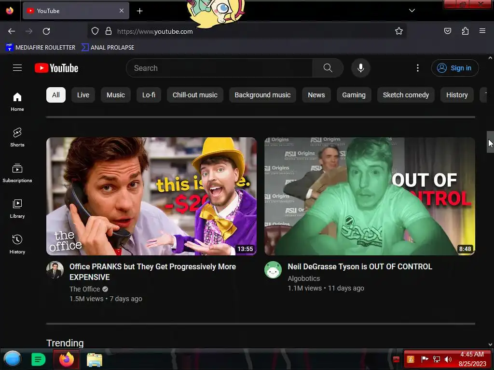Click the browser URL address bar
This screenshot has width=494, height=370.
(x=247, y=31)
